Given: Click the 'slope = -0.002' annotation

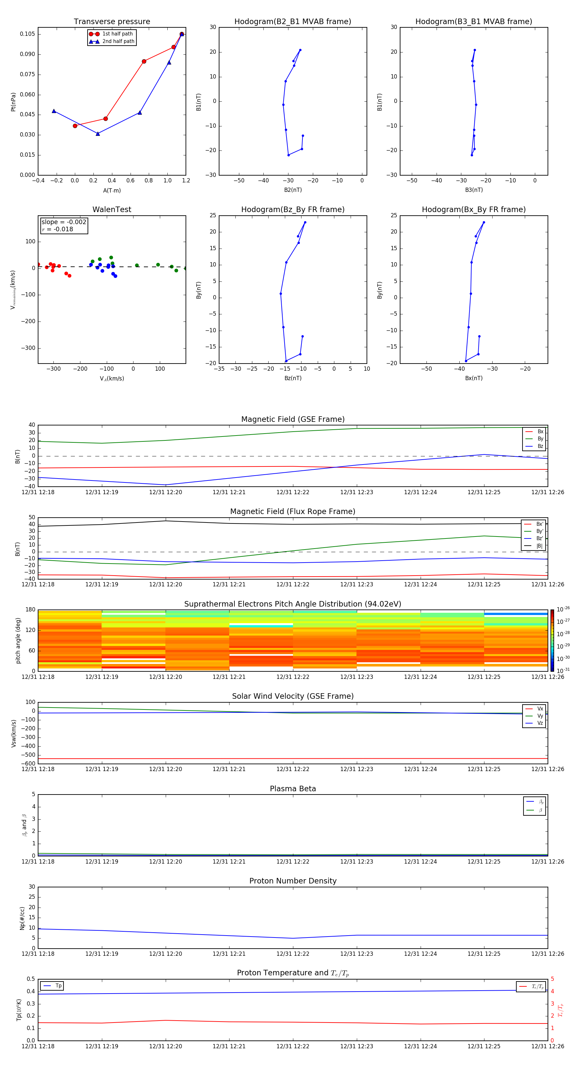Looking at the screenshot, I should tap(64, 222).
